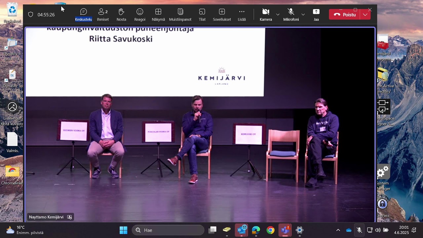Open the System Manager desktop shortcut
Screen dimensions: 423x238
[383, 178]
